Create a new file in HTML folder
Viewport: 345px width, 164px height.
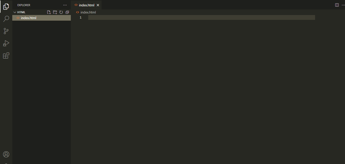click(x=49, y=12)
